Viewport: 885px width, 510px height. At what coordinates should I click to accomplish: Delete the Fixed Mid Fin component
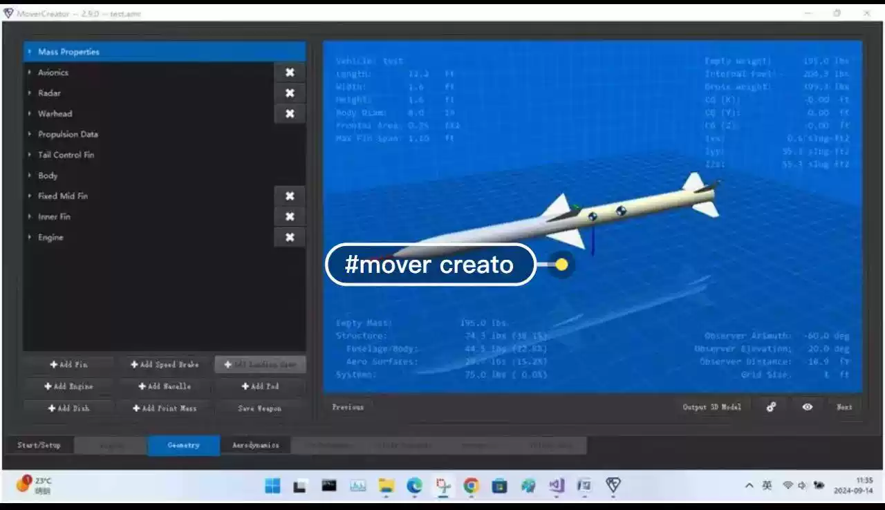[x=290, y=196]
